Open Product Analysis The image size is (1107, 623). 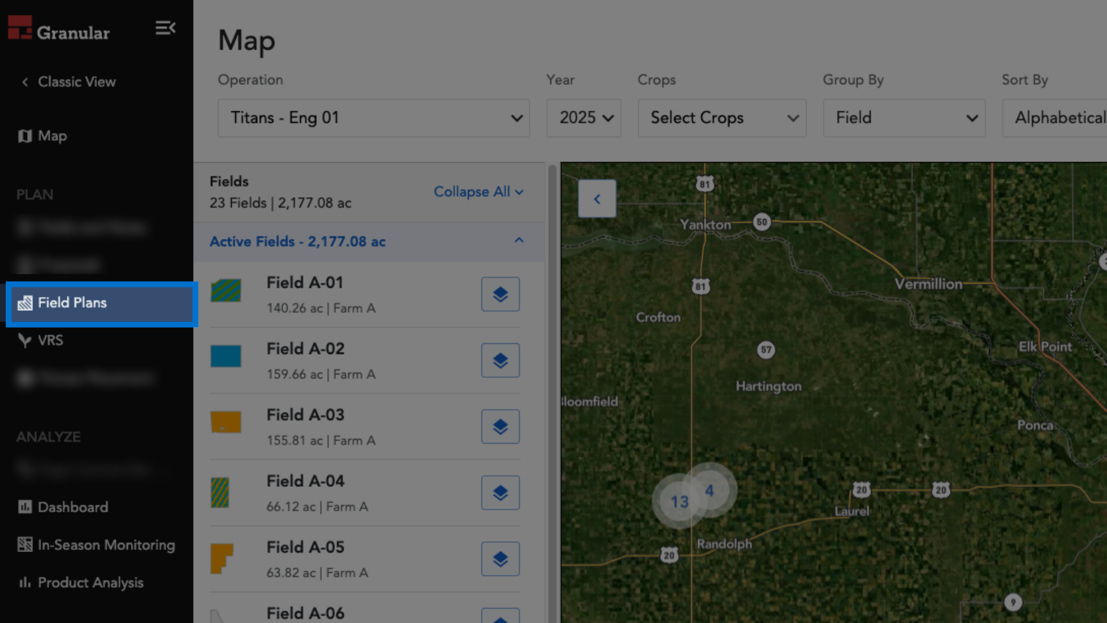(x=90, y=583)
